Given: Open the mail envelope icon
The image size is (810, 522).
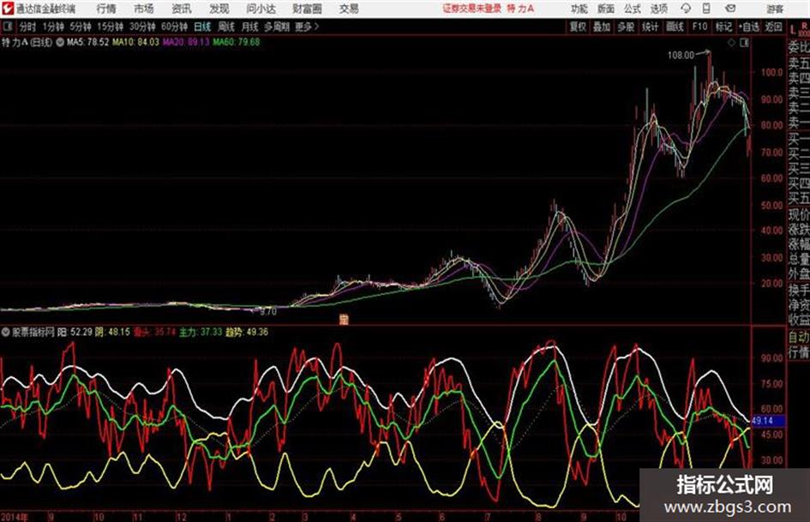Looking at the screenshot, I should pyautogui.click(x=730, y=9).
